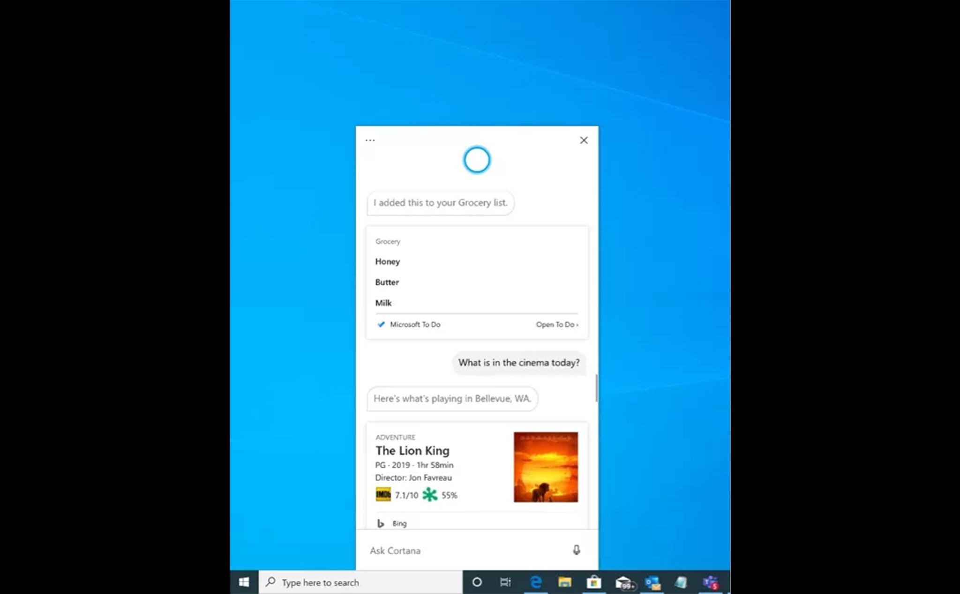Open The Lion King movie title
960x594 pixels.
412,451
